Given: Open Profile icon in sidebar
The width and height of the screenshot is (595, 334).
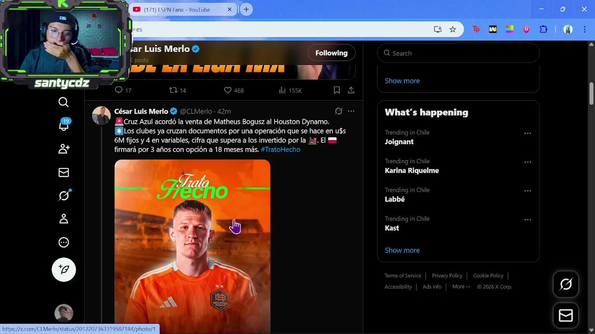Looking at the screenshot, I should coord(64,219).
